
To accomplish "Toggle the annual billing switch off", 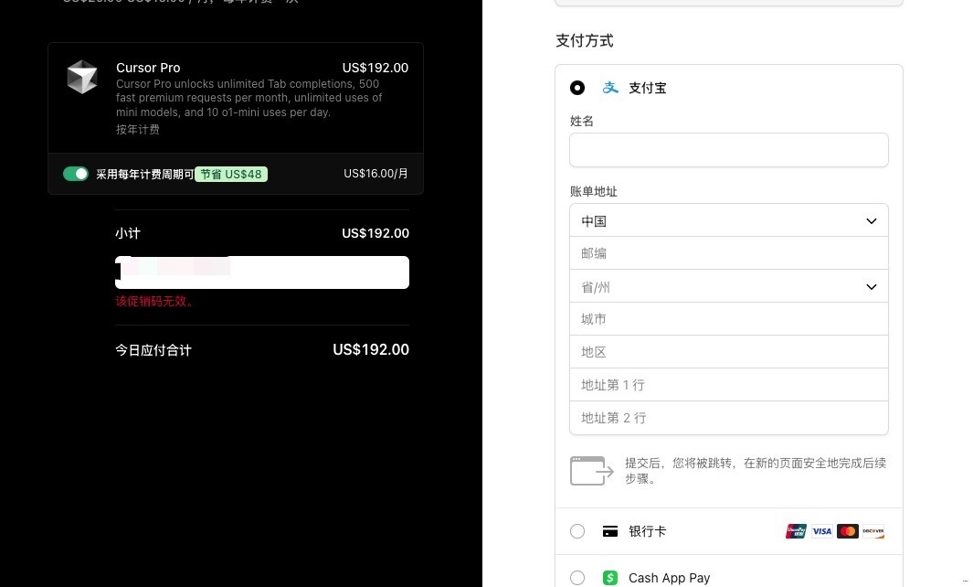I will tap(76, 174).
